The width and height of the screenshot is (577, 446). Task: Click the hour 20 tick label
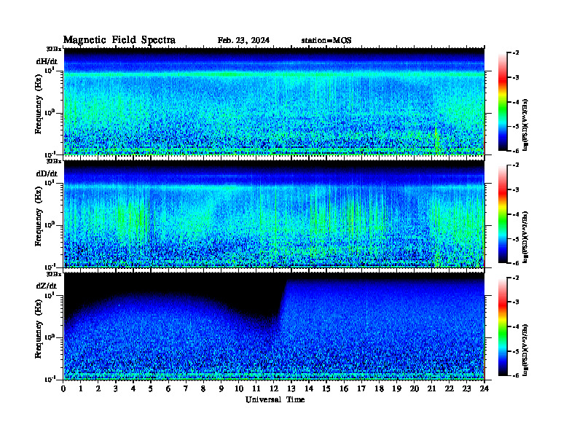coord(415,388)
